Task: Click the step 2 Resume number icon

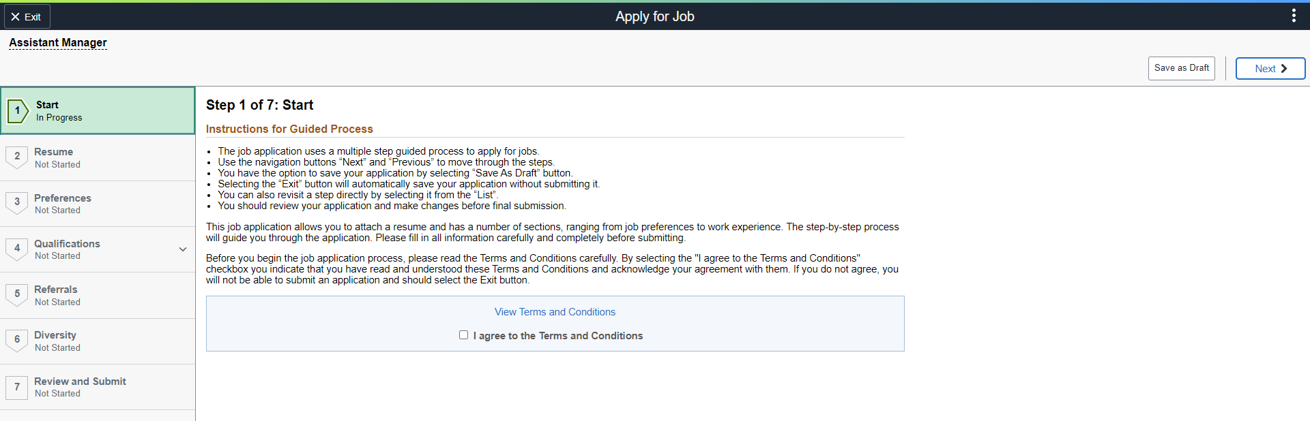Action: pyautogui.click(x=17, y=157)
